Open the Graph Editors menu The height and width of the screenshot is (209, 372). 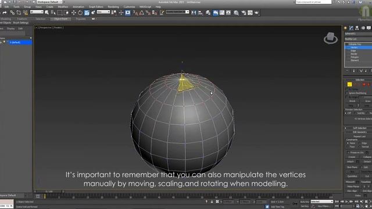pos(96,7)
